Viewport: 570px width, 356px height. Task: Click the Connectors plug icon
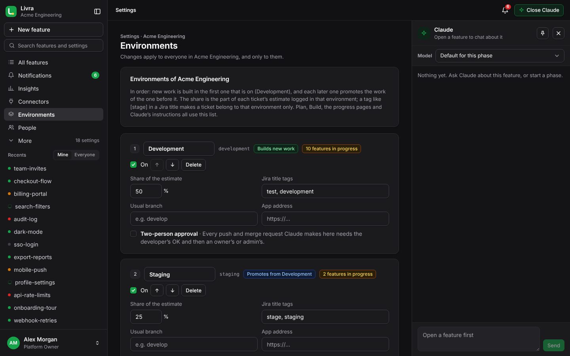pyautogui.click(x=11, y=102)
